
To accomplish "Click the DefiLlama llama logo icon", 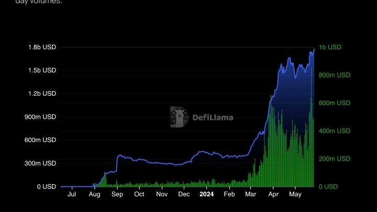I will click(x=179, y=117).
